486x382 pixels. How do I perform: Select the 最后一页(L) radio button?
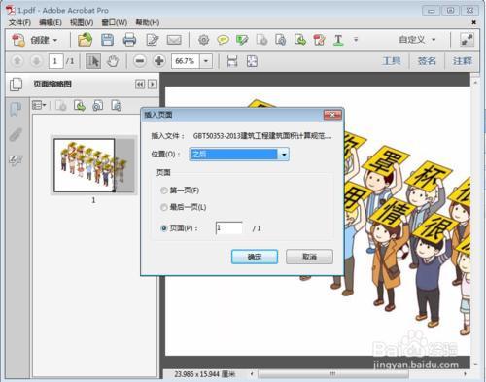[164, 207]
